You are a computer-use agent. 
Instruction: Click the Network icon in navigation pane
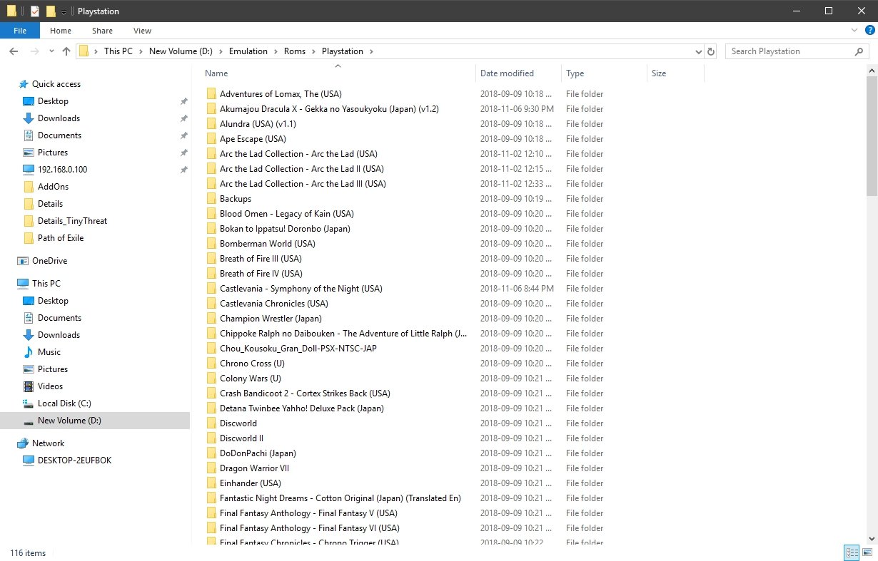click(x=24, y=443)
